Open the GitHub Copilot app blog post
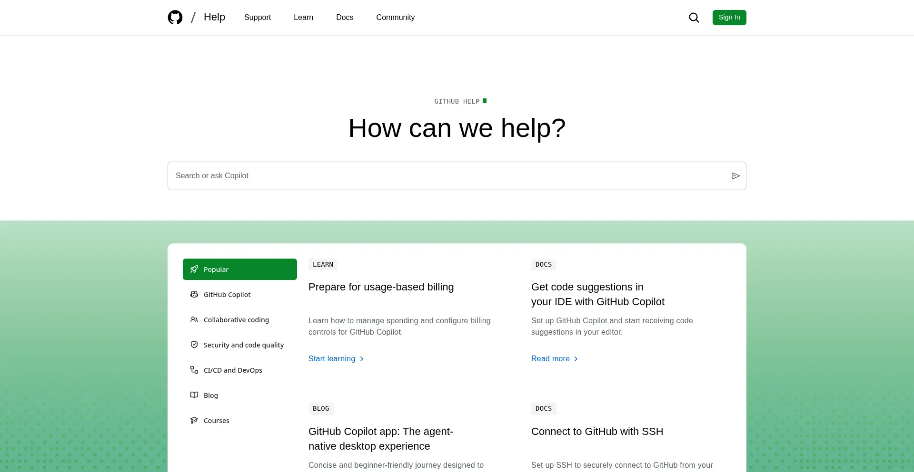The height and width of the screenshot is (472, 914). pos(381,439)
